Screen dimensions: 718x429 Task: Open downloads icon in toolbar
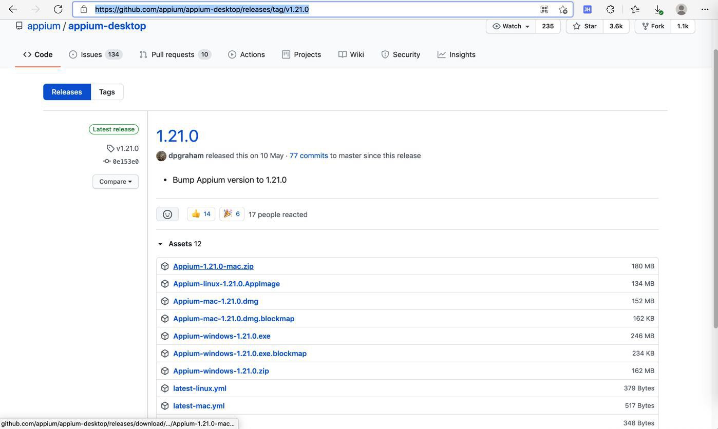click(x=658, y=9)
